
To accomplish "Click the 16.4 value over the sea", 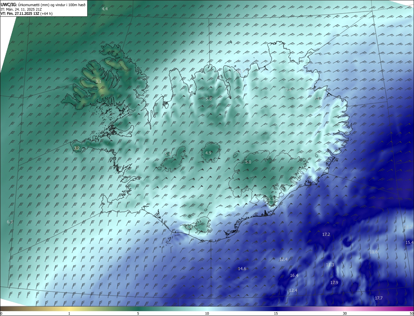I will click(x=294, y=276).
